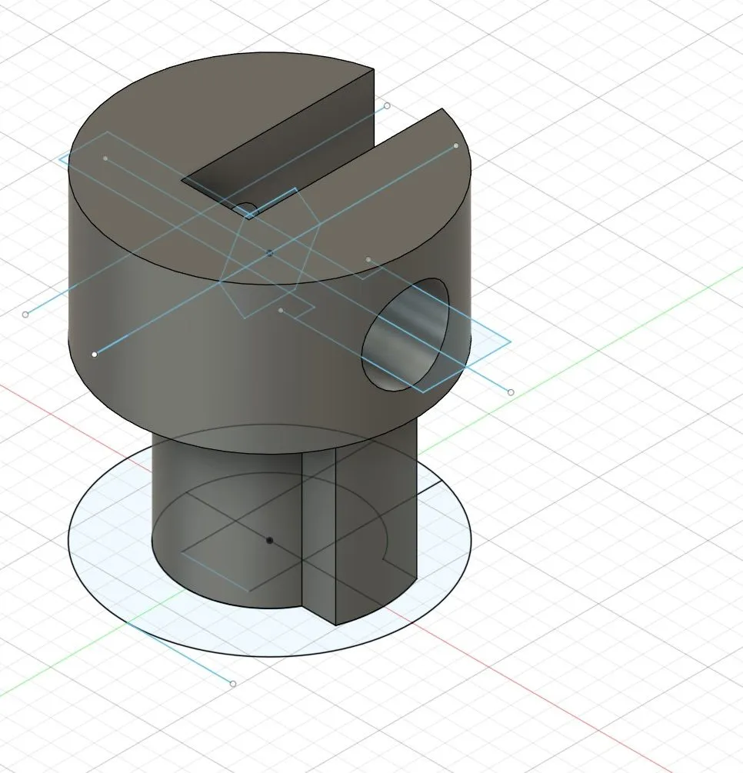Viewport: 743px width, 773px height.
Task: Click the sketch endpoint right of the side hole
Action: coord(511,392)
